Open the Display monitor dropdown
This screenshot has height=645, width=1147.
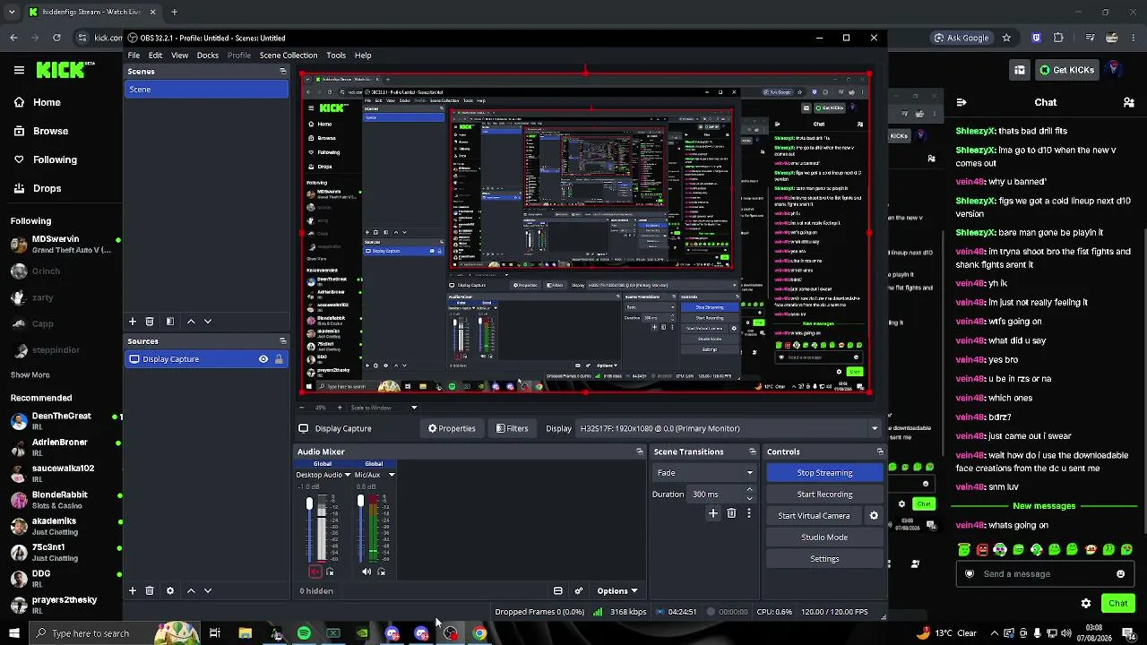click(729, 428)
